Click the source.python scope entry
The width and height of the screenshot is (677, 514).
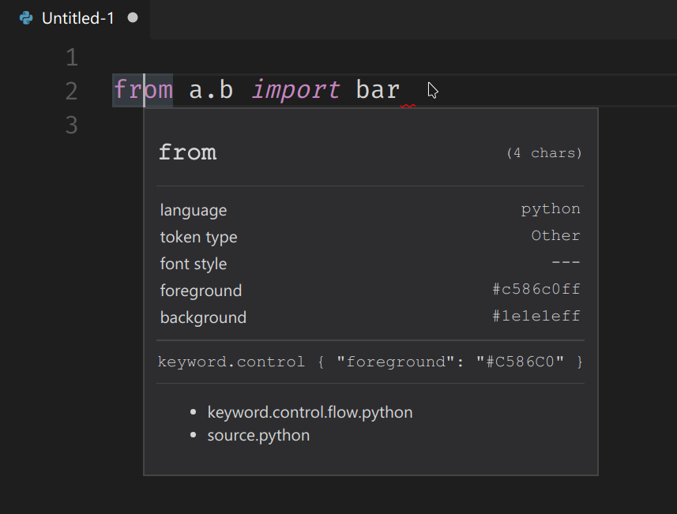click(x=258, y=434)
